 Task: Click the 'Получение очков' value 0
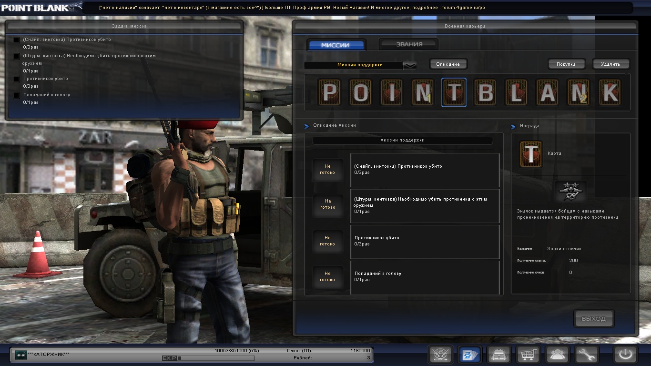tap(570, 273)
